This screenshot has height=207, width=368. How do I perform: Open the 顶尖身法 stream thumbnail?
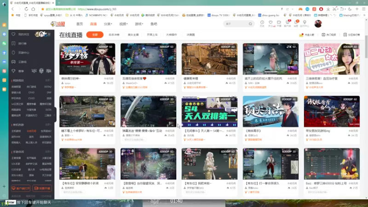pyautogui.click(x=270, y=111)
